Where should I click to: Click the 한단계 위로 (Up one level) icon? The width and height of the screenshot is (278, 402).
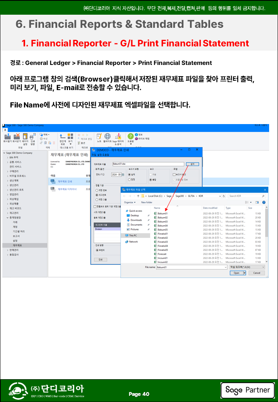[x=63, y=136]
